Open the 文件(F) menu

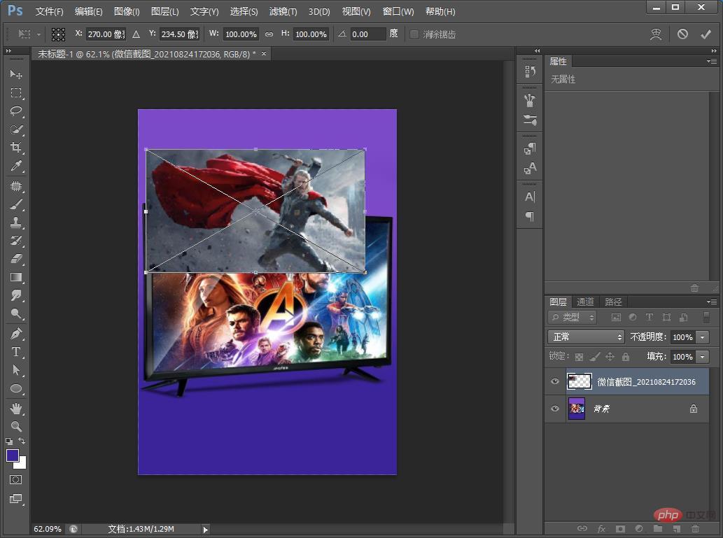49,11
